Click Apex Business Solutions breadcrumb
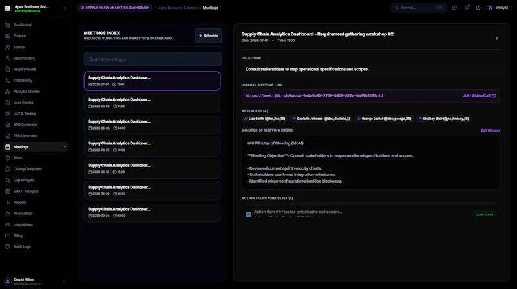The height and width of the screenshot is (289, 517). (x=178, y=8)
